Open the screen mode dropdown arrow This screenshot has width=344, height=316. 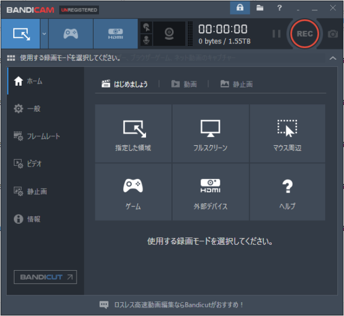44,34
